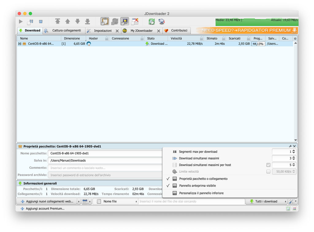The height and width of the screenshot is (232, 314).
Task: Toggle clipboard monitoring icon in toolbar
Action: click(x=105, y=21)
